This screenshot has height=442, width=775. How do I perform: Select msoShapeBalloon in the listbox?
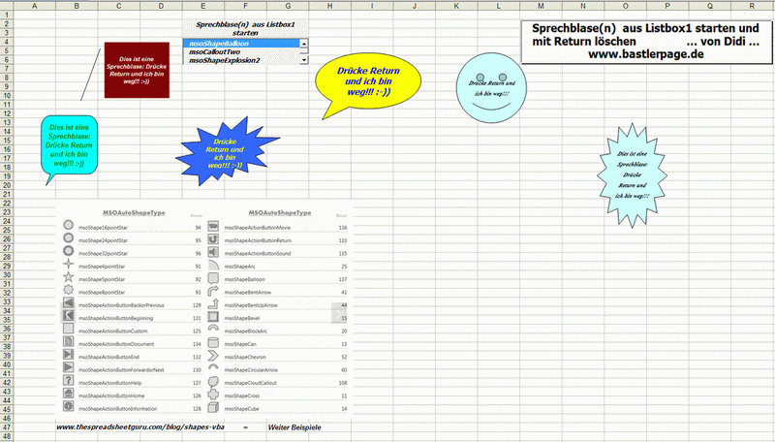[x=241, y=44]
